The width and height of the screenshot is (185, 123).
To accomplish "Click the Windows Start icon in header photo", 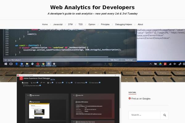I will 6,64.
